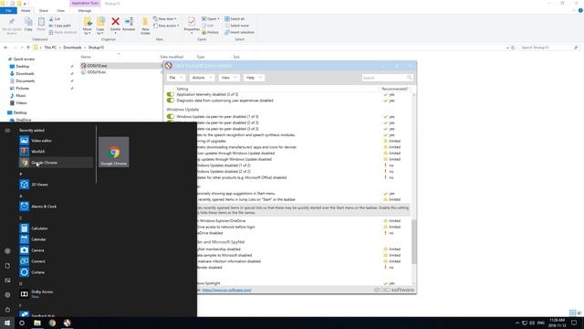The image size is (584, 329).
Task: Switch to O&O ShutUp10 on the taskbar
Action: [67, 323]
